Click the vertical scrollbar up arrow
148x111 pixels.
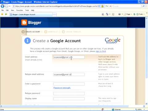(x=146, y=18)
